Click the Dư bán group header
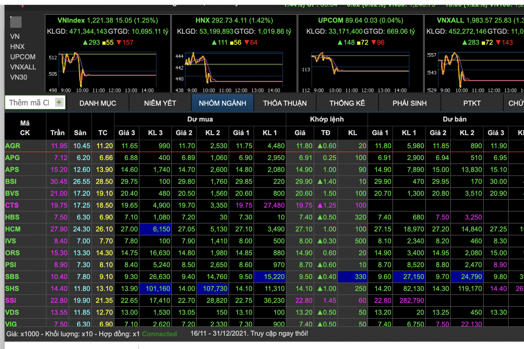This screenshot has width=524, height=349. tap(455, 119)
